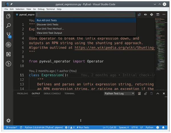
Task: Open the Debug view icon
Action: click(8, 45)
